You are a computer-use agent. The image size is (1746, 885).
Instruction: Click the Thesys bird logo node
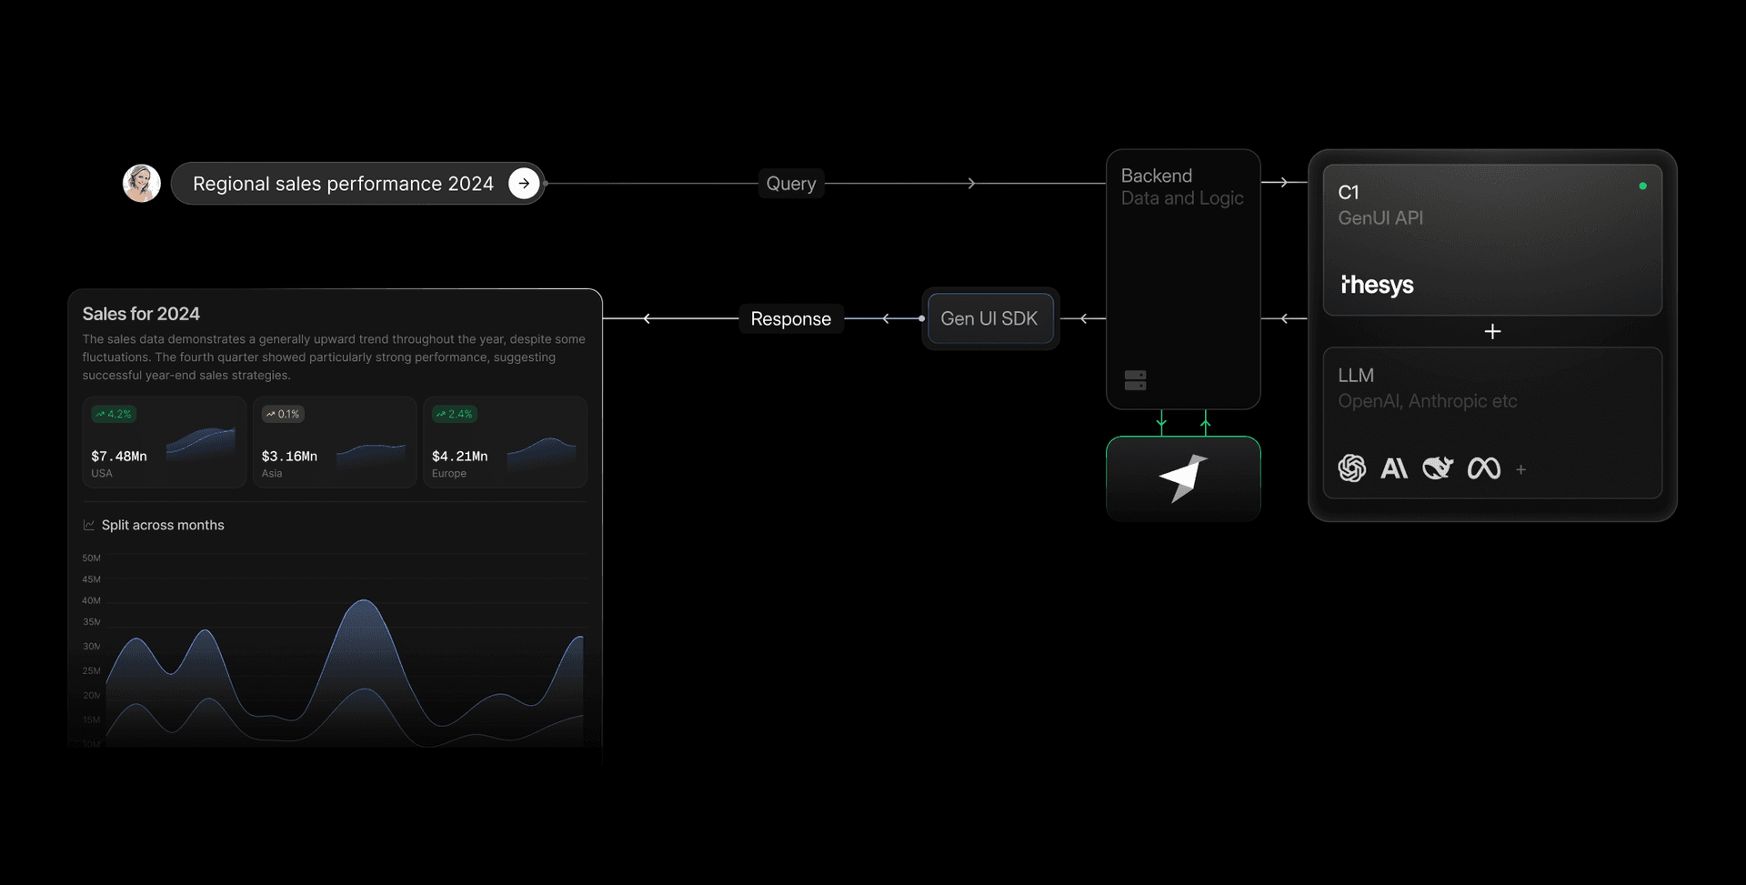point(1184,478)
